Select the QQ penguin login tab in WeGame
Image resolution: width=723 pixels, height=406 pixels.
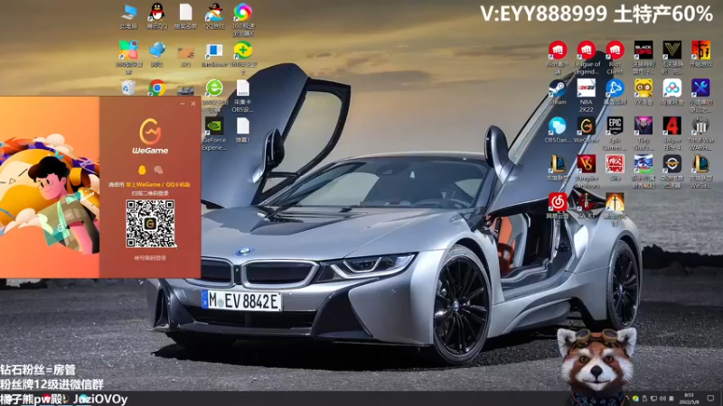142,171
